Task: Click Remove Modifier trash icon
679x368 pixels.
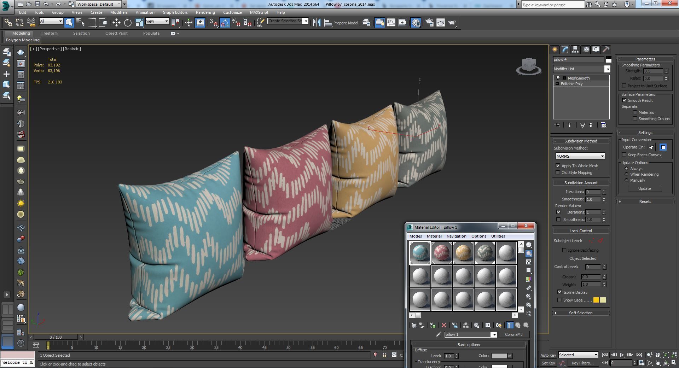Action: click(591, 125)
